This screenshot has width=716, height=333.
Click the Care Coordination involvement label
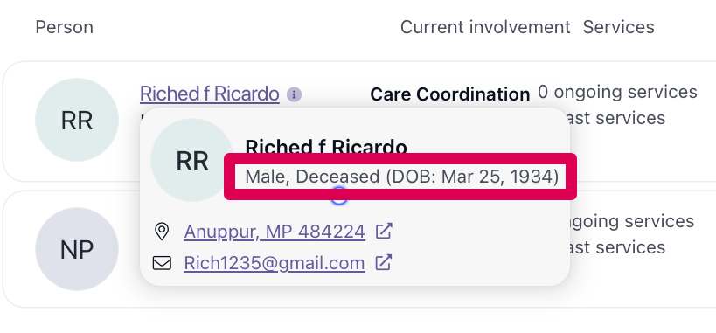450,94
